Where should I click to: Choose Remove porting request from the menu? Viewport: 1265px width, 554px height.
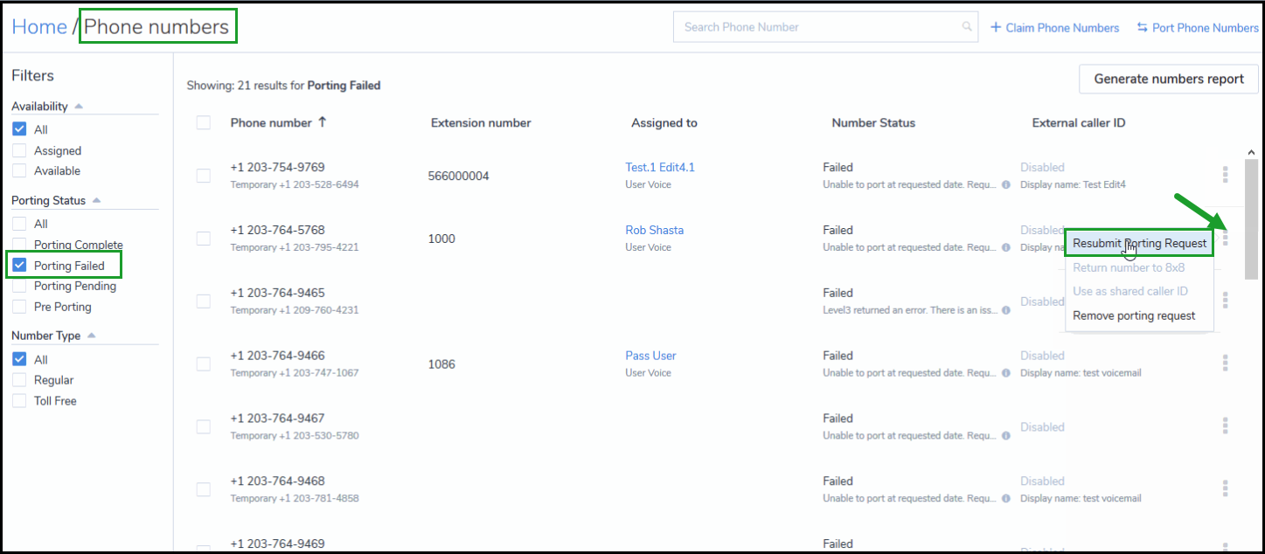(1134, 315)
